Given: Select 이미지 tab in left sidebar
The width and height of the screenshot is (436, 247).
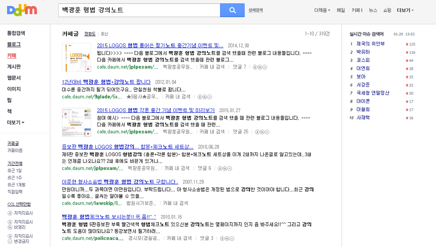Looking at the screenshot, I should click(x=14, y=89).
